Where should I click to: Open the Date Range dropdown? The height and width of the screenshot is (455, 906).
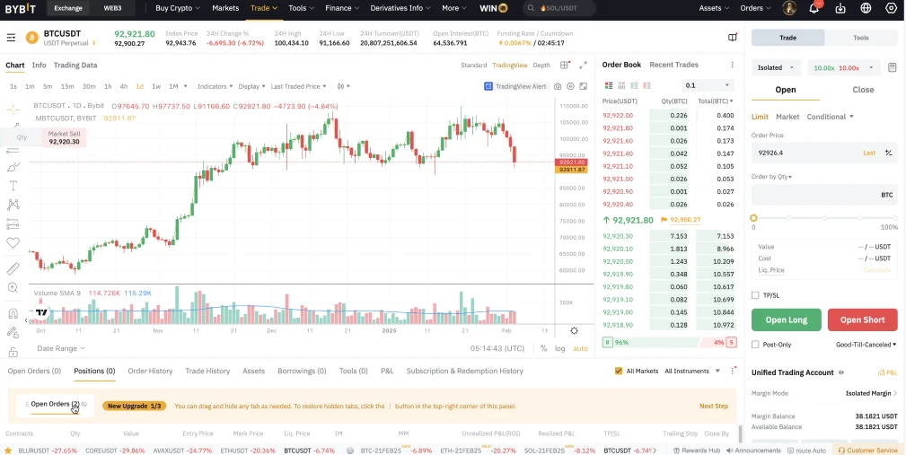(x=61, y=349)
